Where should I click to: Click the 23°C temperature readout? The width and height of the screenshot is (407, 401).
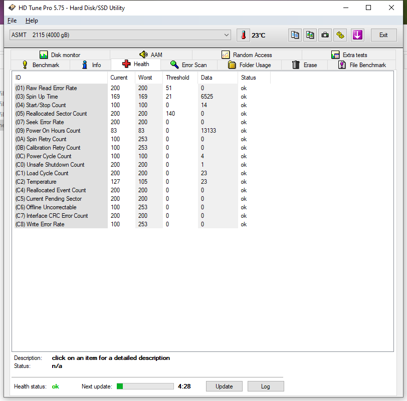258,35
